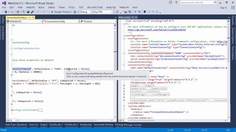Click the account avatar icon
This screenshot has height=132, width=236.
(x=233, y=7)
